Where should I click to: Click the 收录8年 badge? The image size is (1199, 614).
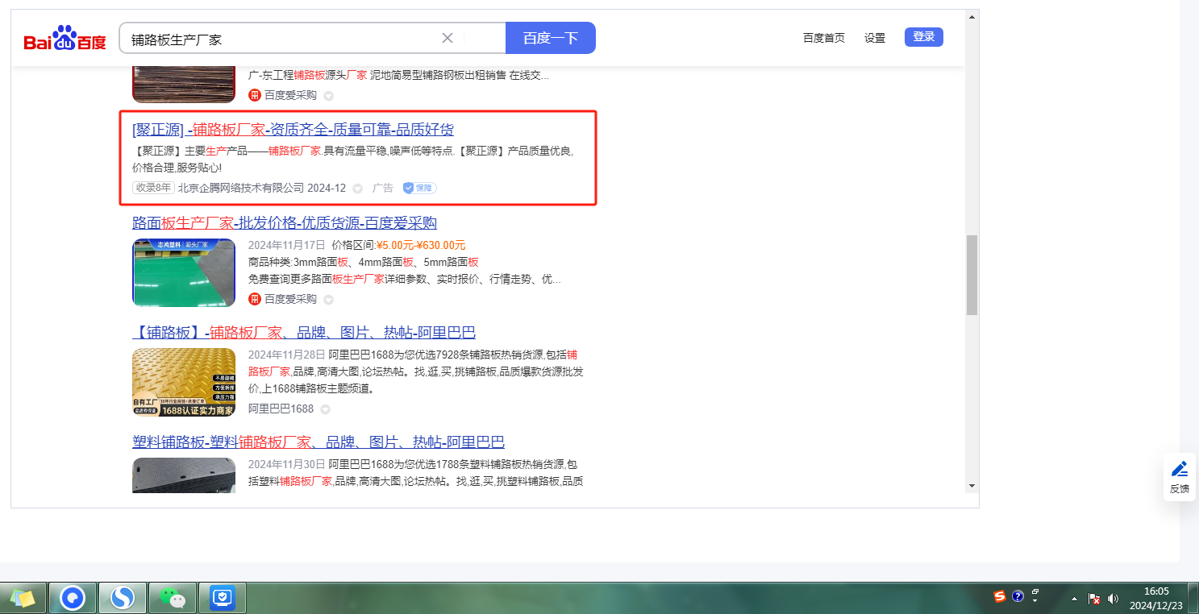tap(153, 188)
